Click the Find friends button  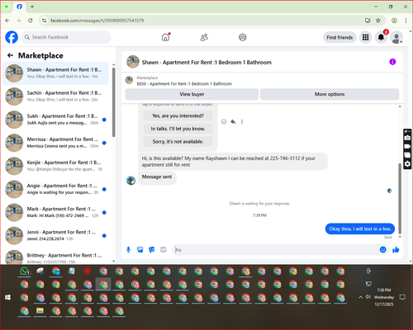[x=339, y=37]
